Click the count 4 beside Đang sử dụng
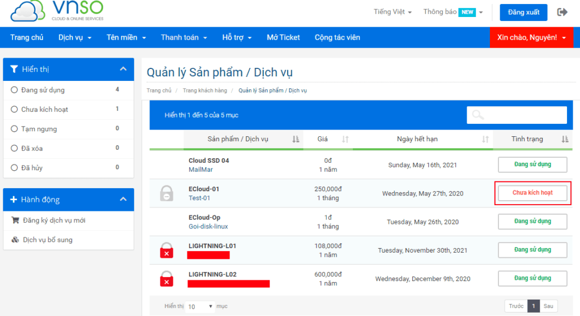This screenshot has height=316, width=580. pyautogui.click(x=117, y=89)
